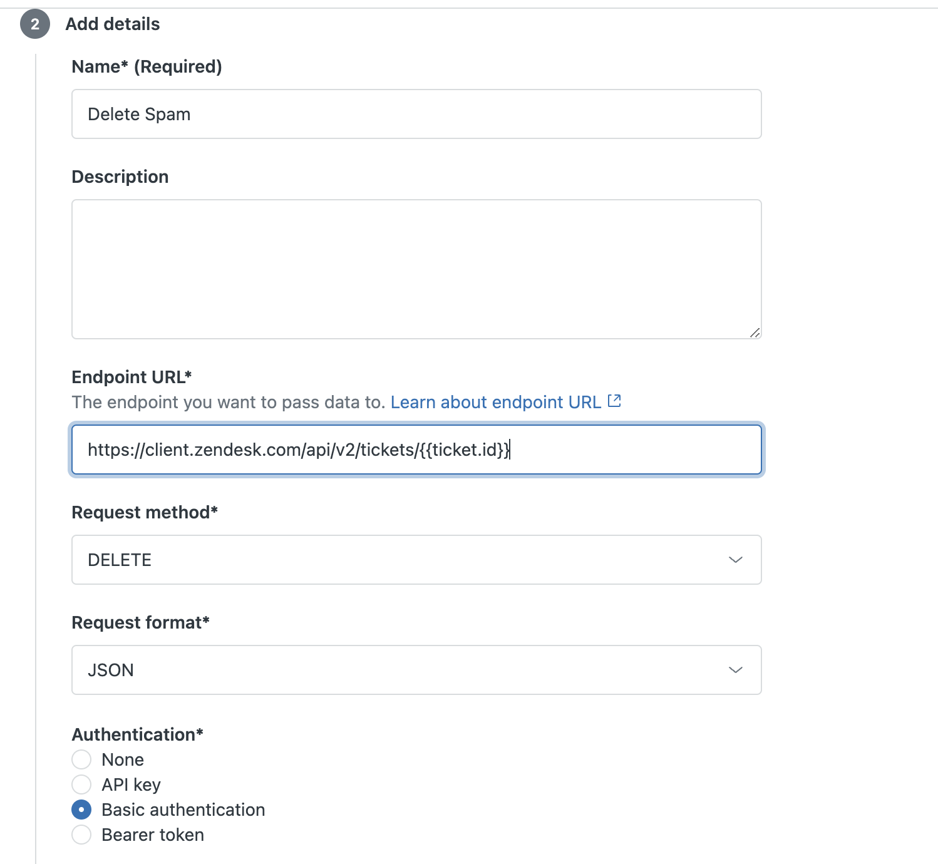Click the Add details step heading
Image resolution: width=938 pixels, height=864 pixels.
[113, 24]
